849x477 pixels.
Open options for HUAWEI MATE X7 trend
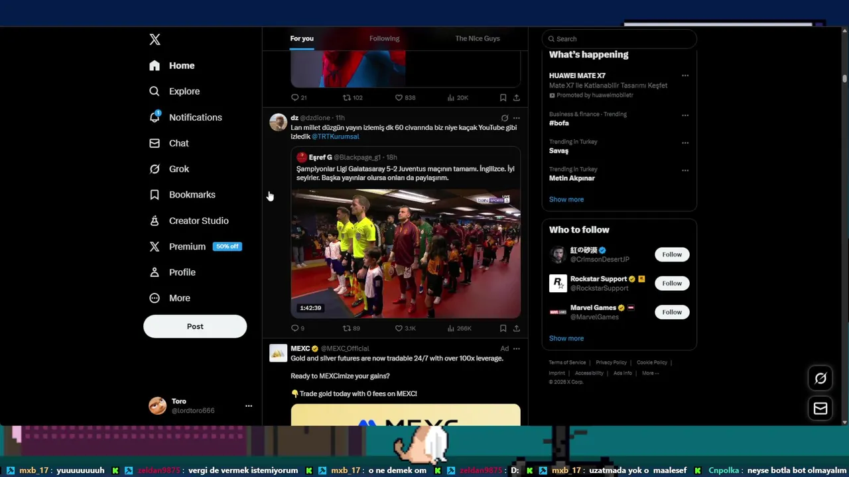coord(685,76)
